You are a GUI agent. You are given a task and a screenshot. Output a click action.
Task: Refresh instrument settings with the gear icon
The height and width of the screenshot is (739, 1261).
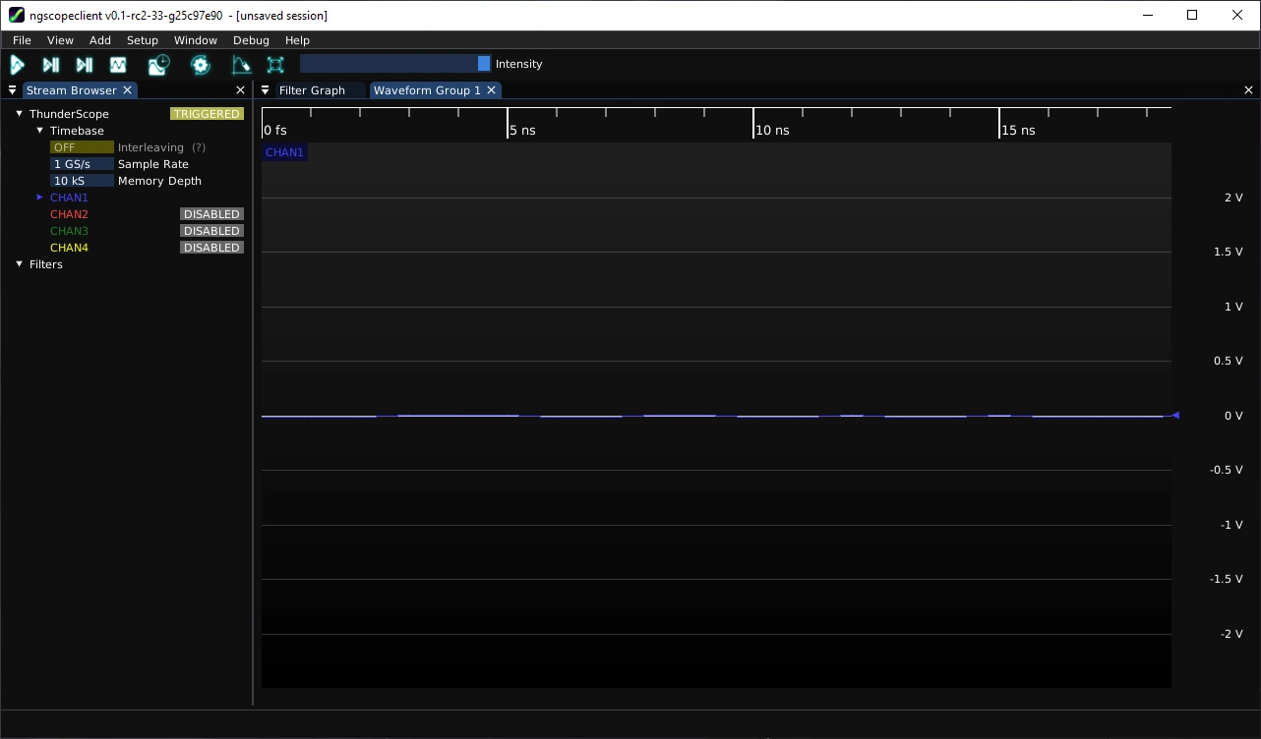pos(199,64)
